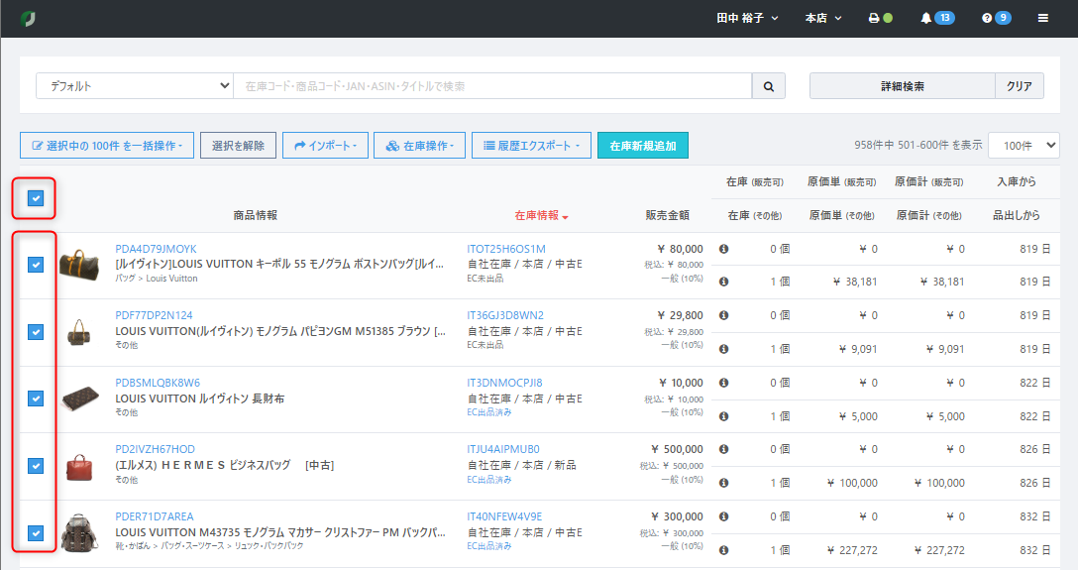Change the 100件 page size dropdown
The width and height of the screenshot is (1078, 570).
tap(1024, 145)
